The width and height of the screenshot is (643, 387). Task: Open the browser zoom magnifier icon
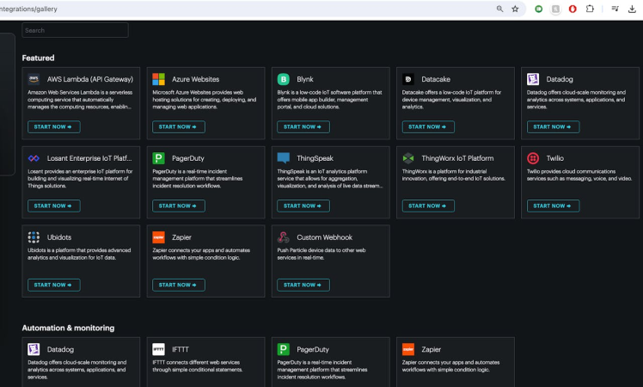click(x=499, y=9)
